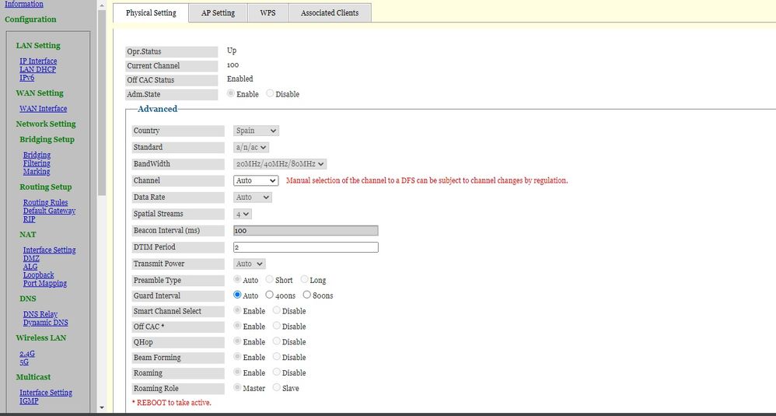Open the WPS tab
Image resolution: width=776 pixels, height=416 pixels.
pyautogui.click(x=267, y=13)
